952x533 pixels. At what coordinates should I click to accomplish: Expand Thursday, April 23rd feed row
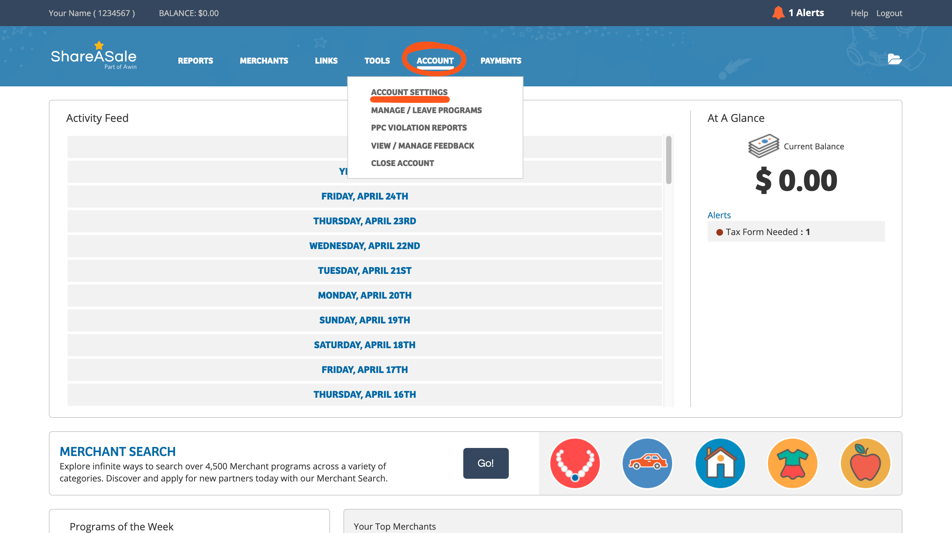click(x=365, y=221)
